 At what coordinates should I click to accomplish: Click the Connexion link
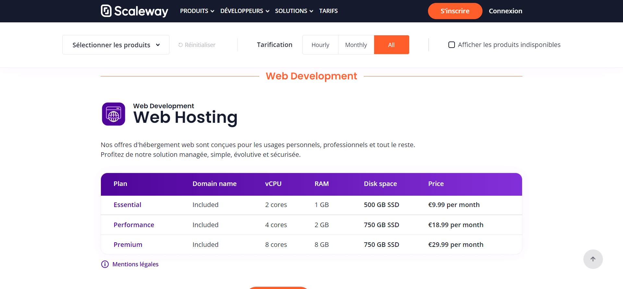pyautogui.click(x=505, y=11)
